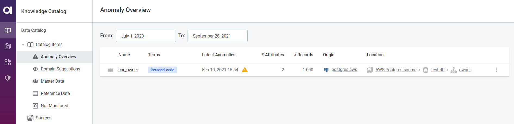The width and height of the screenshot is (514, 124).
Task: Click the table icon beside car_owner
Action: point(110,70)
